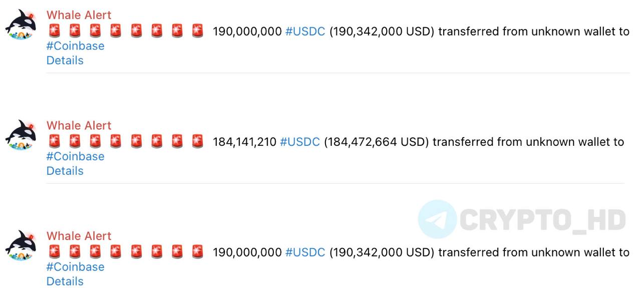
Task: Open the #Coinbase hashtag in the first message
Action: 75,46
